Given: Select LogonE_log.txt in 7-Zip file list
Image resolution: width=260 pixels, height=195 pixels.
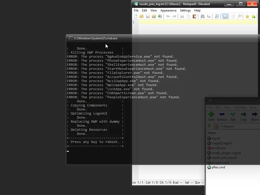Looking at the screenshot, I should [x=222, y=143].
